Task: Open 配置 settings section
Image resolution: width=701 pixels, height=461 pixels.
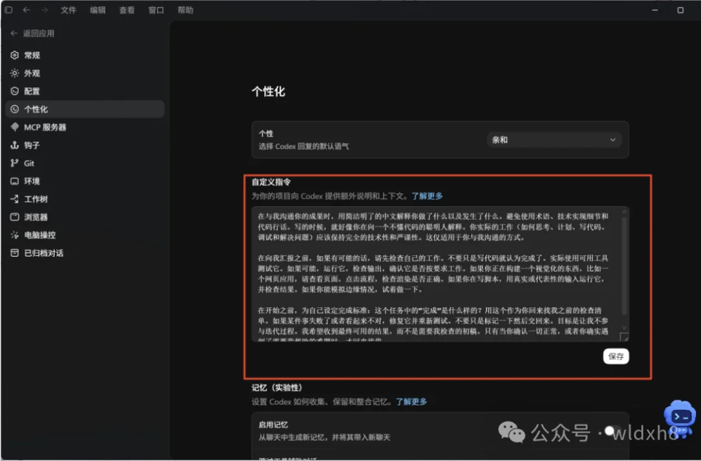Action: point(85,91)
